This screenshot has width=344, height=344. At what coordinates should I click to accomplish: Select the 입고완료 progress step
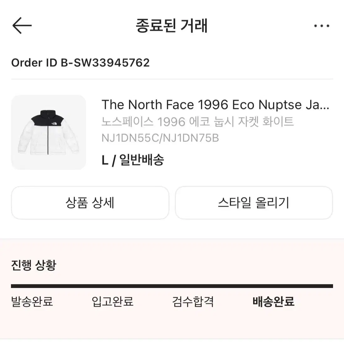pyautogui.click(x=113, y=302)
